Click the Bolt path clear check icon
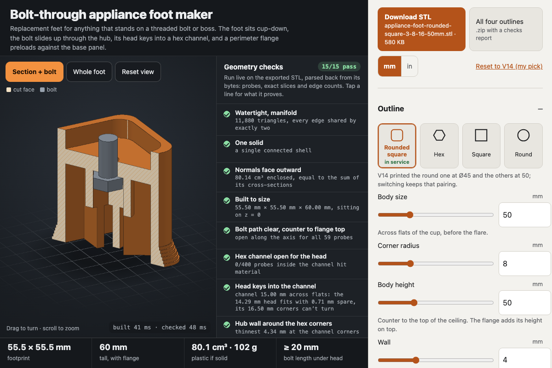The height and width of the screenshot is (368, 552). point(227,230)
